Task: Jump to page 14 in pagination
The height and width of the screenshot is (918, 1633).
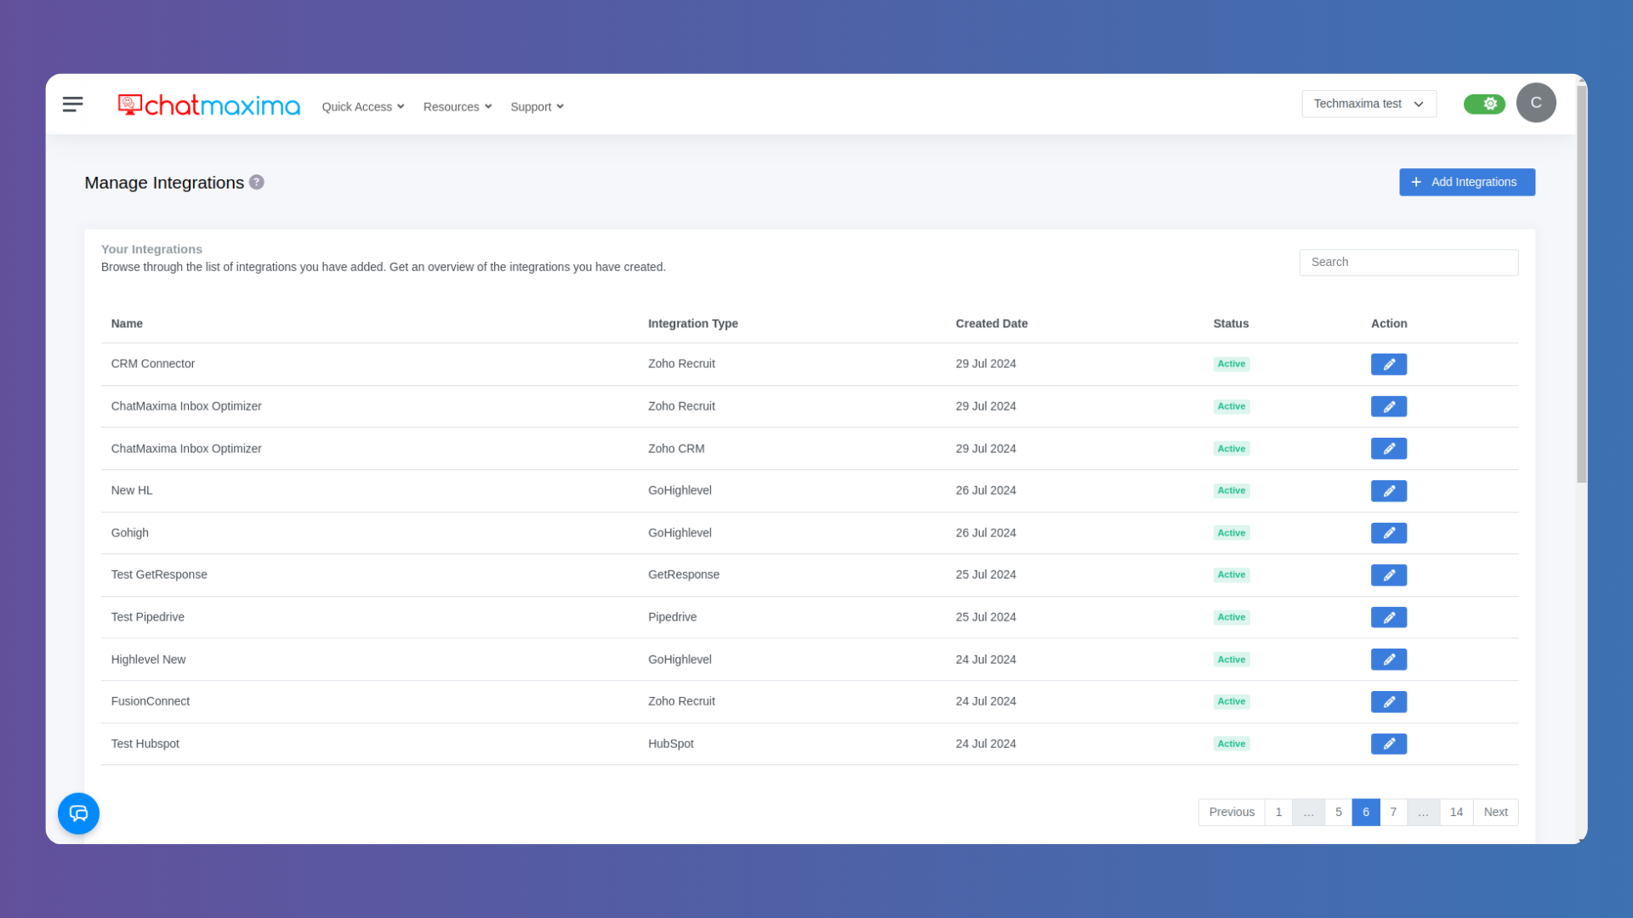Action: click(x=1456, y=812)
